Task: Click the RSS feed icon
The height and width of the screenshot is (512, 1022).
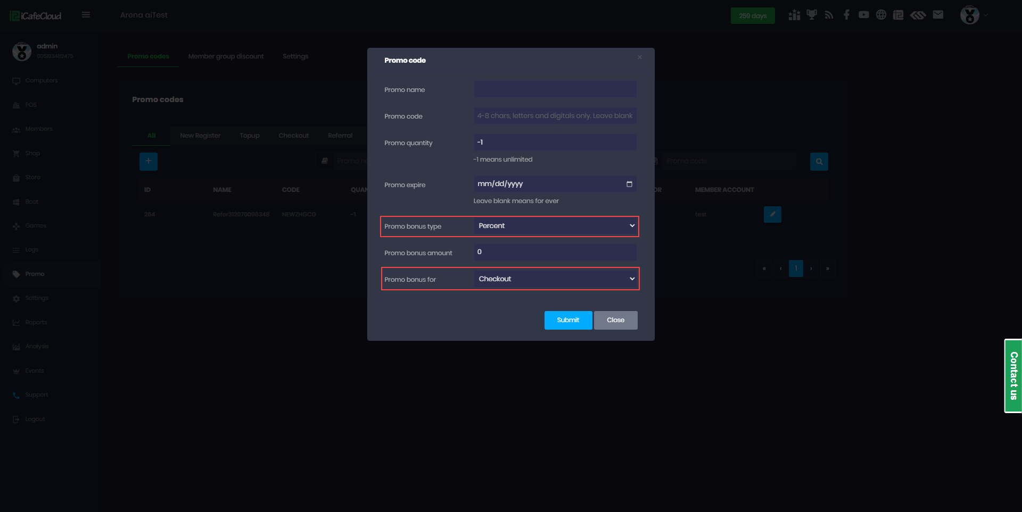Action: (x=829, y=15)
